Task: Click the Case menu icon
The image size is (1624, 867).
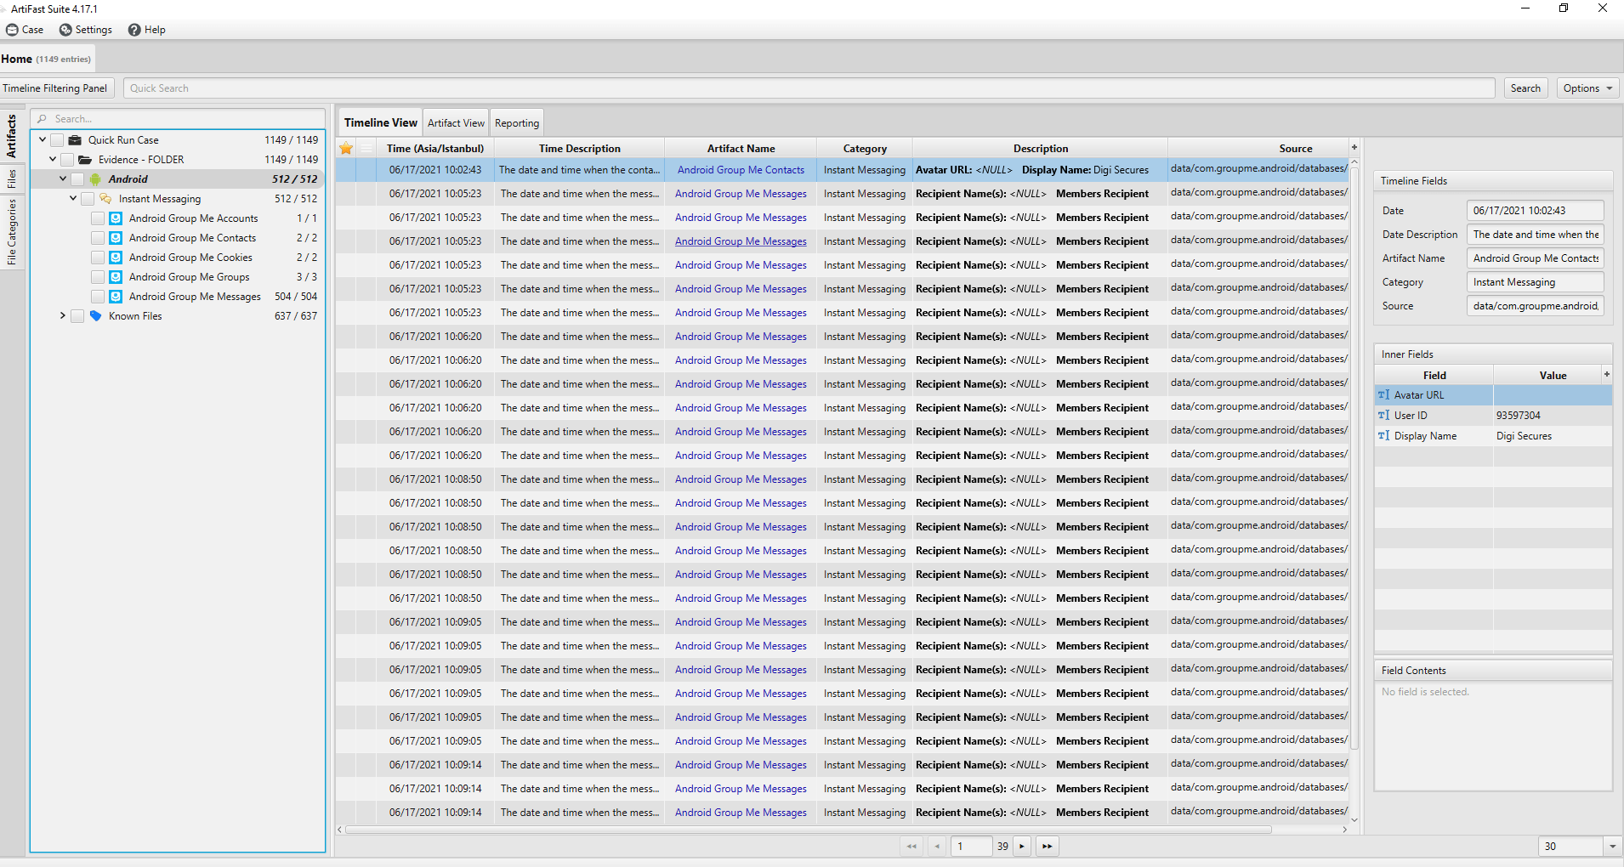Action: click(x=12, y=30)
